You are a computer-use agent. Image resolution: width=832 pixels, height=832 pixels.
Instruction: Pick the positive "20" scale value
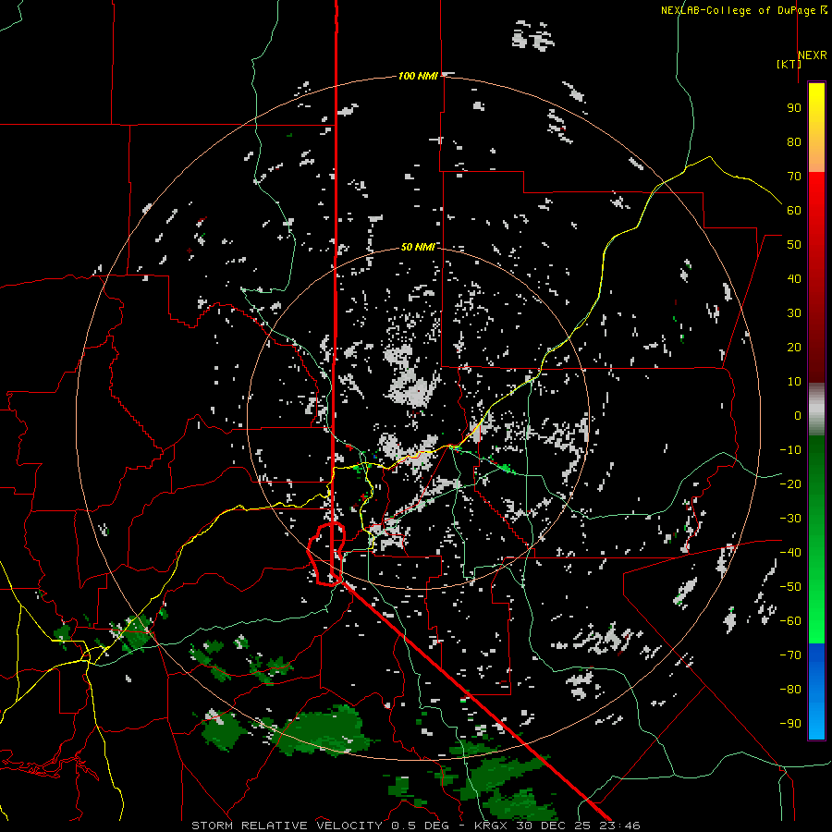tap(794, 347)
